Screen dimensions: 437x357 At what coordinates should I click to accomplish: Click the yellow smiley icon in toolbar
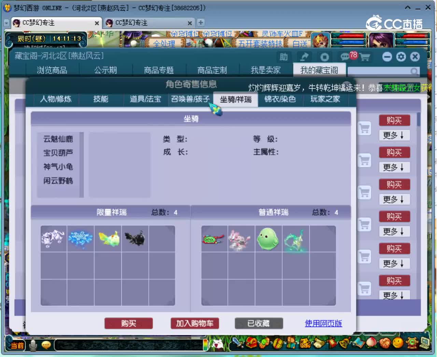(397, 343)
